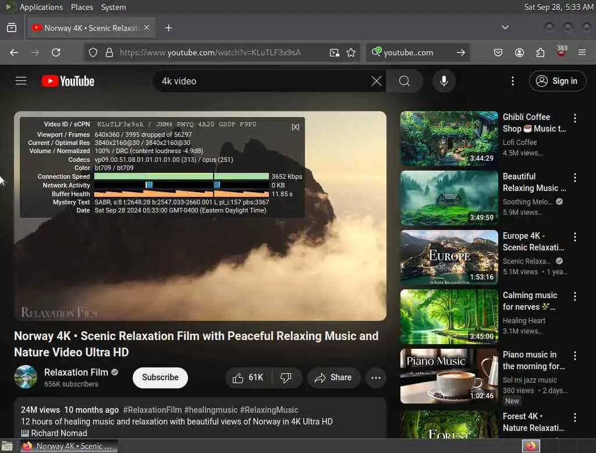Open the Calming music for nerves thumbnail

pyautogui.click(x=449, y=316)
